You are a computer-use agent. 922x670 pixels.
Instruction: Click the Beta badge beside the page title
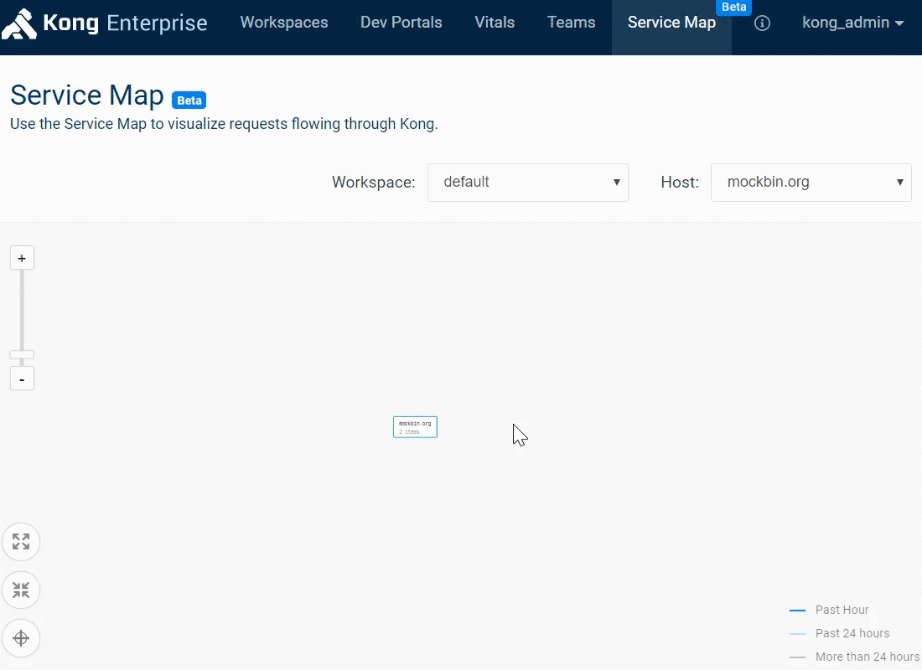coord(189,100)
